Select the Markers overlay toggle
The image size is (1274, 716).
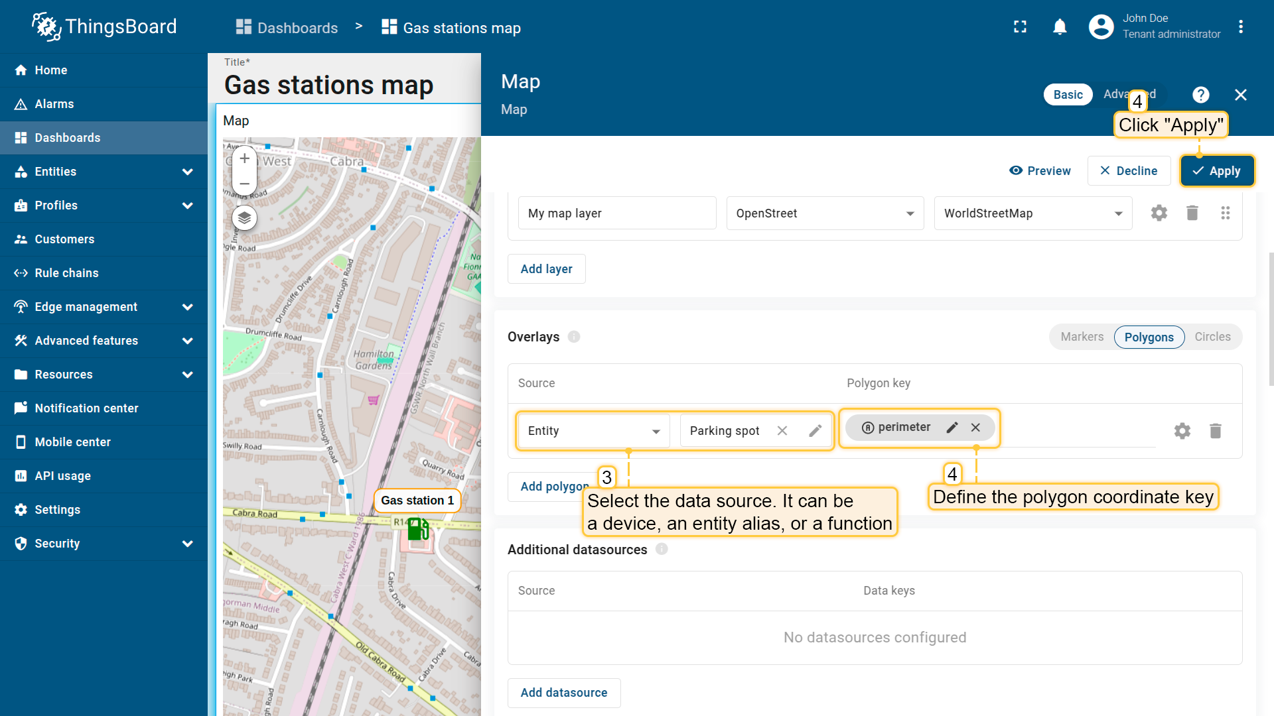1082,337
